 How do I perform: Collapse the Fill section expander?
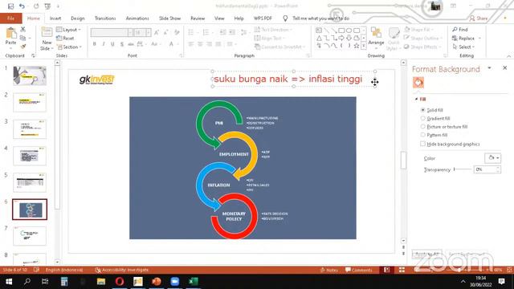[416, 99]
